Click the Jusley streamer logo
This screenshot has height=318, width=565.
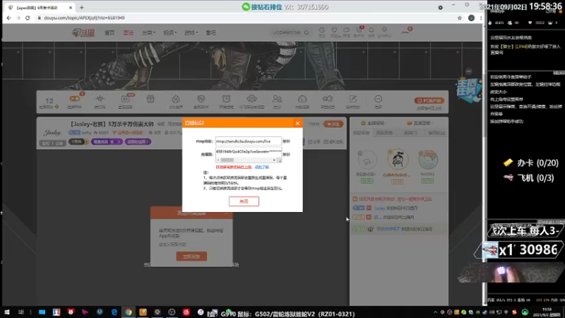click(52, 133)
